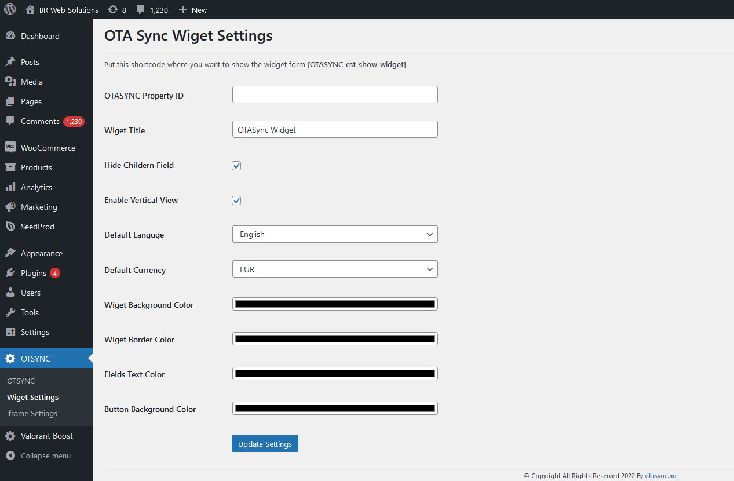Click the plus New icon
This screenshot has height=481, width=734.
(x=182, y=10)
